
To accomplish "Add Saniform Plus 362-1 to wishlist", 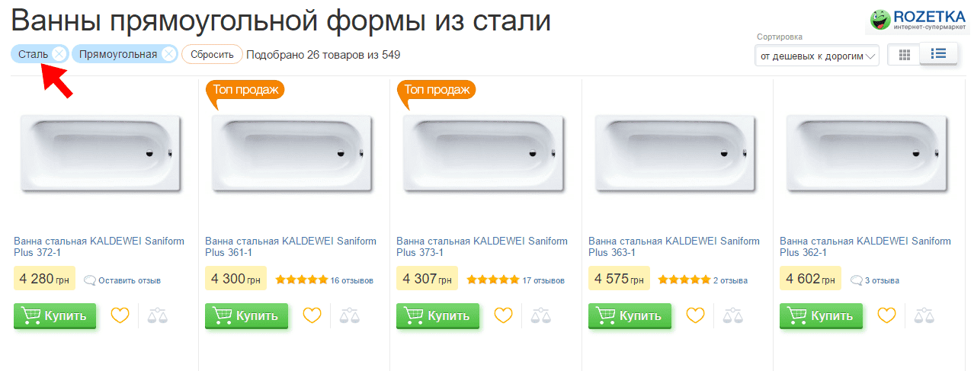I will point(886,315).
